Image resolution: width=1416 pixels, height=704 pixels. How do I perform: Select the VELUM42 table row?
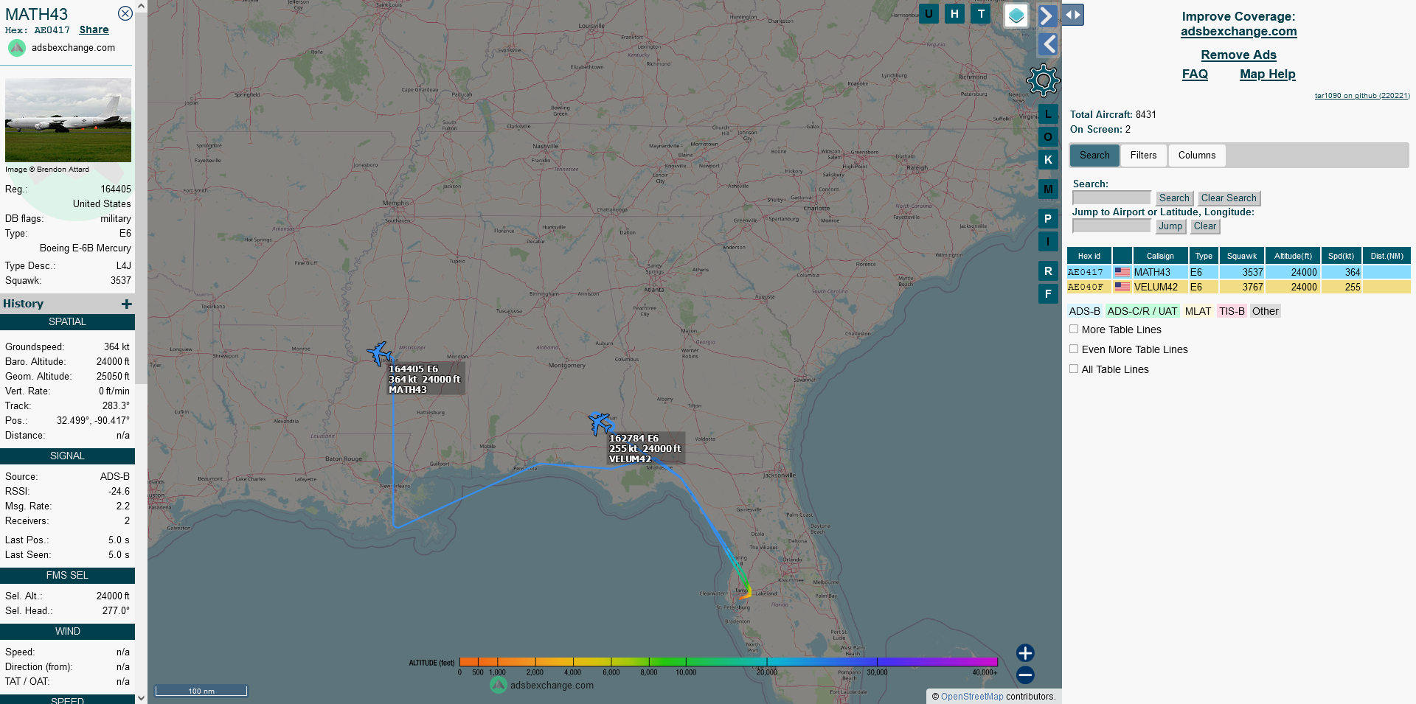[1238, 287]
